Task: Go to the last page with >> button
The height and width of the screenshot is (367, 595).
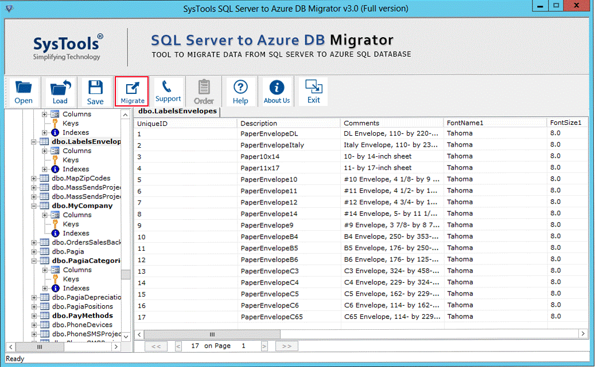Action: (286, 346)
